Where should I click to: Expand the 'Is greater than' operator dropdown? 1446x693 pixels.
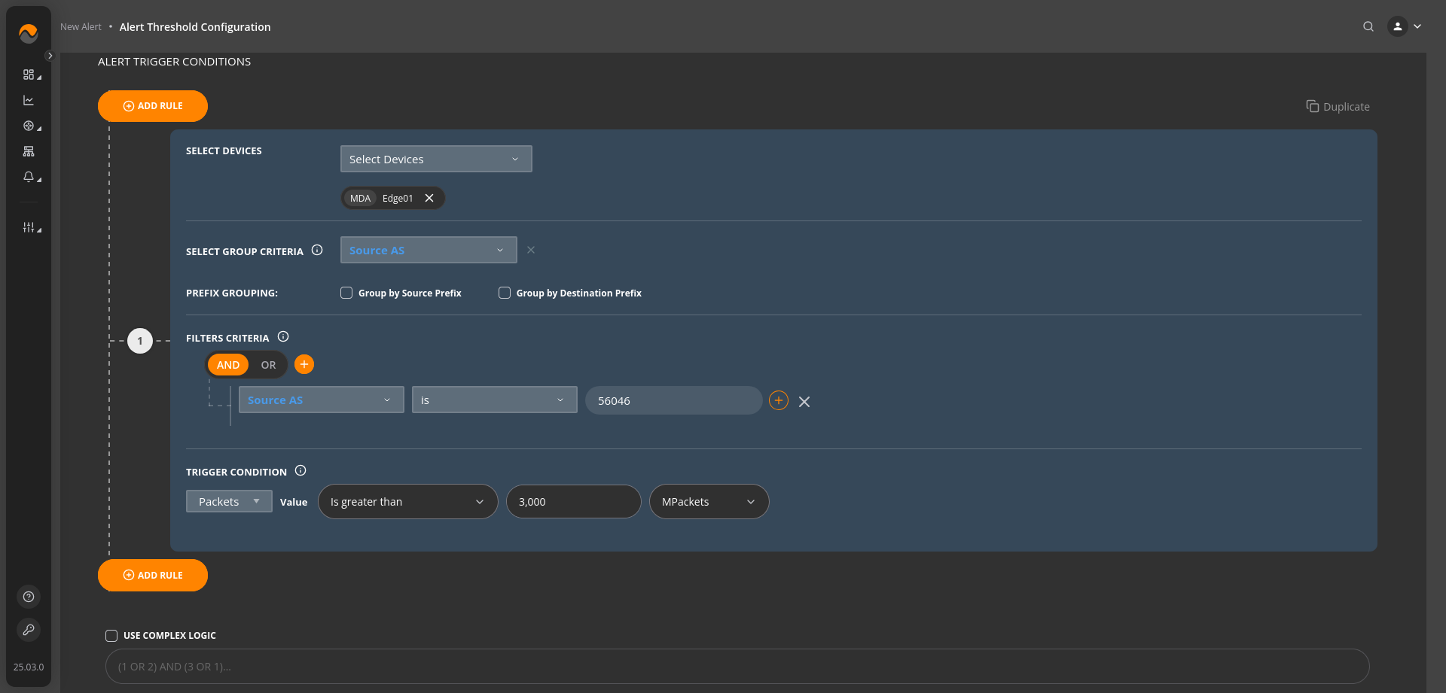pyautogui.click(x=407, y=502)
